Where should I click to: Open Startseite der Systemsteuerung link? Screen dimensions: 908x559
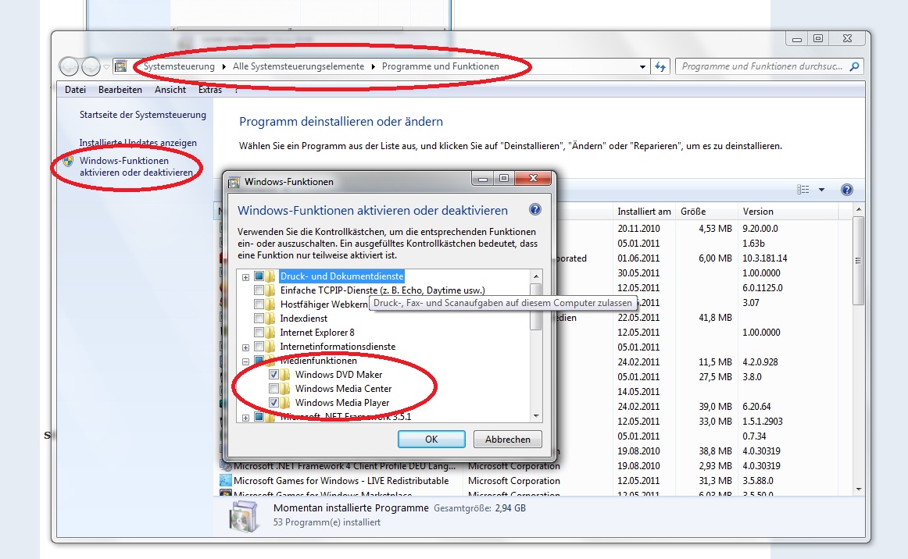point(143,115)
